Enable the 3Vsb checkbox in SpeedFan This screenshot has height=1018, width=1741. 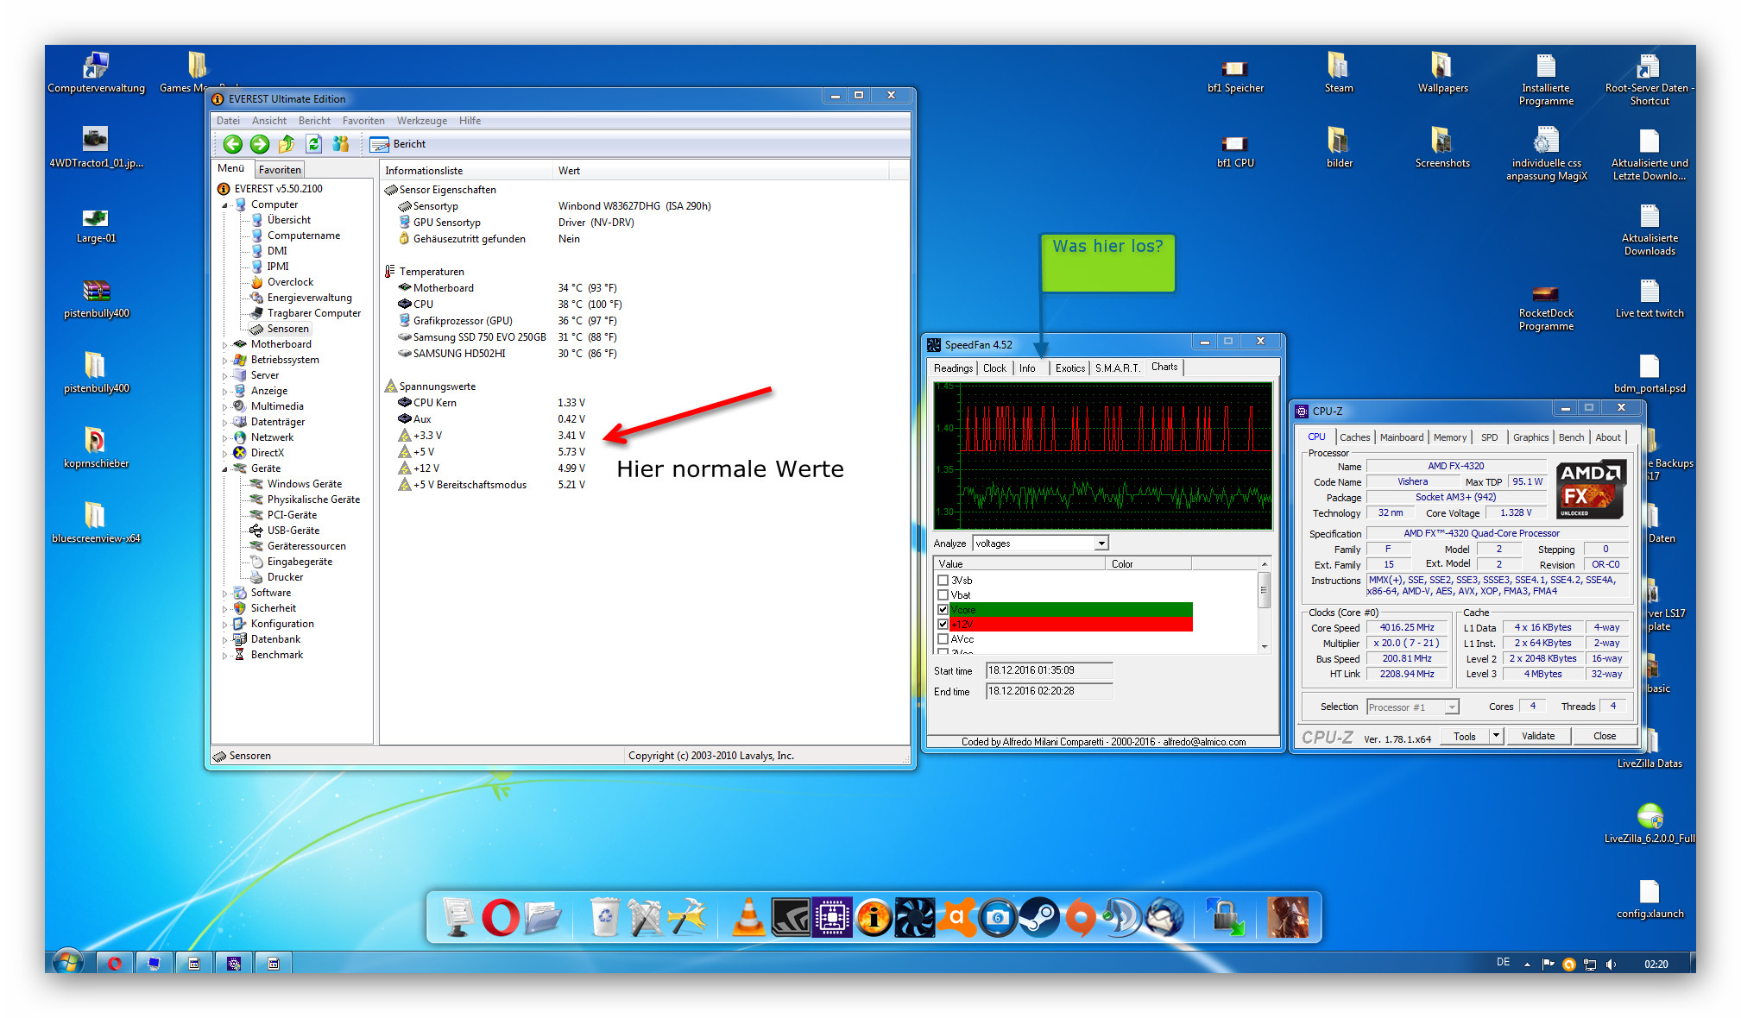(x=943, y=581)
